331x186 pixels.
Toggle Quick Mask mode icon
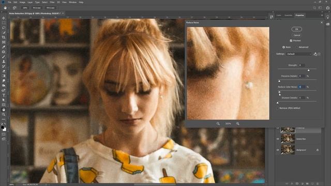[x=4, y=134]
